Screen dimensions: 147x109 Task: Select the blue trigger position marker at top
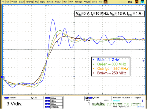47,5
